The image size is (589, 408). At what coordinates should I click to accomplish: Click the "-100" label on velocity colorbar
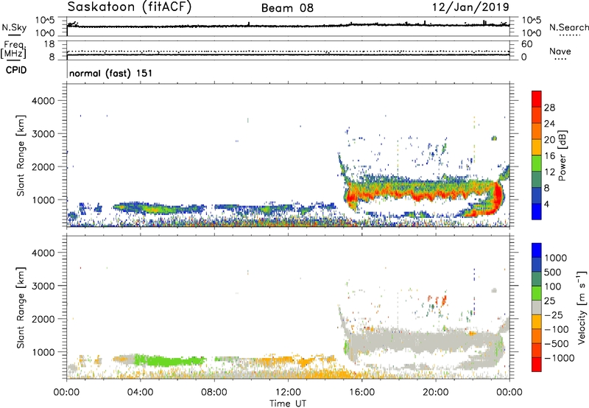(x=557, y=329)
